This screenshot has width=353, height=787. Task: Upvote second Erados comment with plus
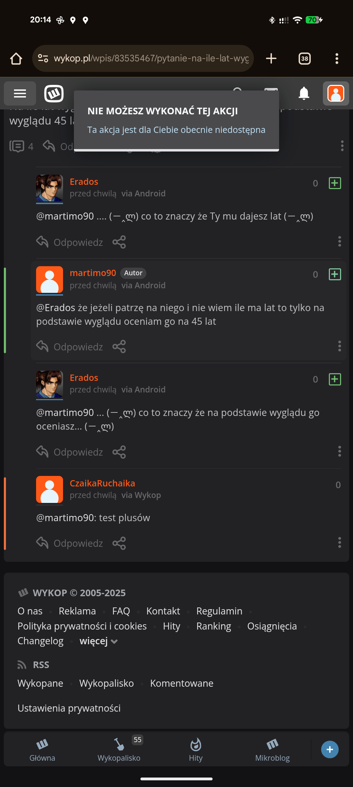click(x=335, y=379)
